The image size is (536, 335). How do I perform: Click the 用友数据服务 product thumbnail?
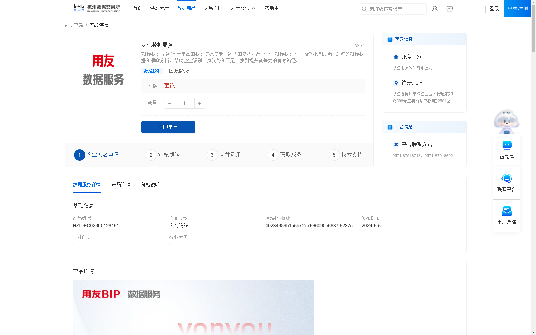[103, 70]
